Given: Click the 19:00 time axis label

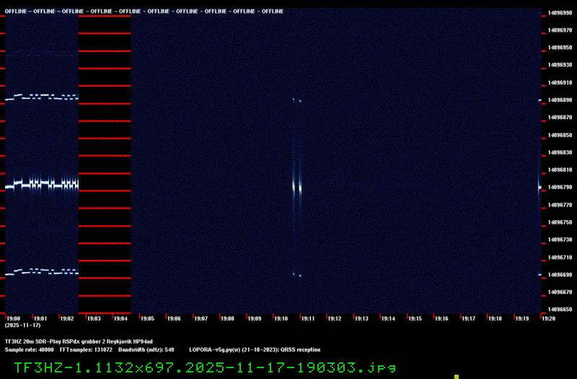Looking at the screenshot, I should (x=12, y=318).
